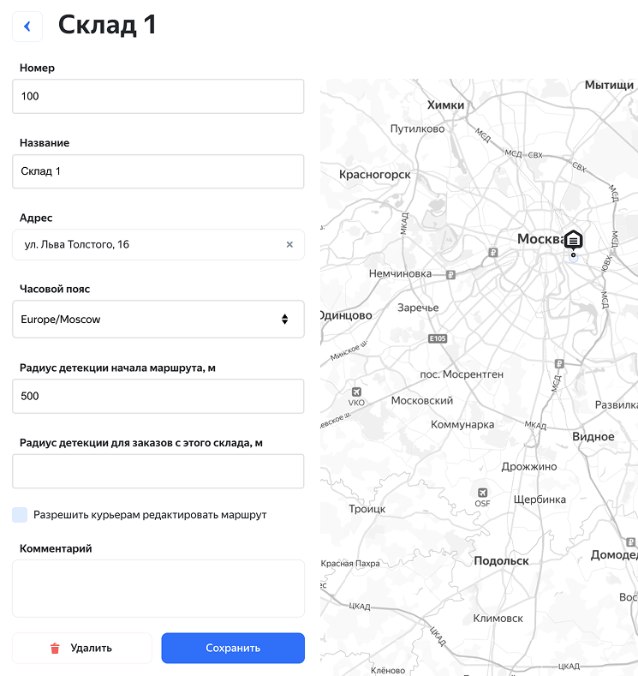Click the Номер input field containing 100
Image resolution: width=638 pixels, height=676 pixels.
[158, 97]
